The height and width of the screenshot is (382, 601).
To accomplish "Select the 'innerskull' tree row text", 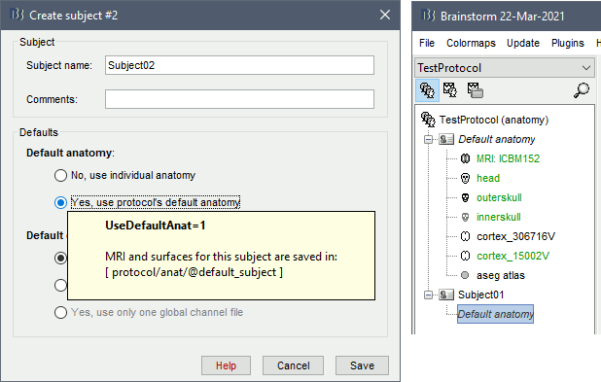I will (x=499, y=218).
